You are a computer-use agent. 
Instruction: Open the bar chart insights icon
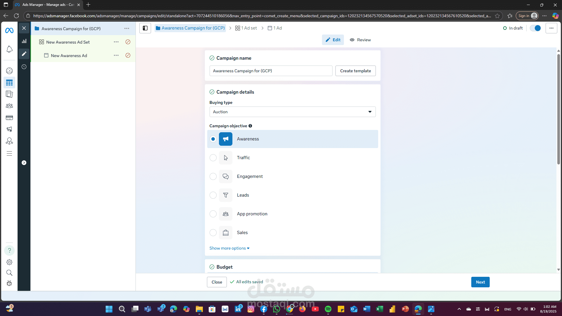pyautogui.click(x=24, y=41)
